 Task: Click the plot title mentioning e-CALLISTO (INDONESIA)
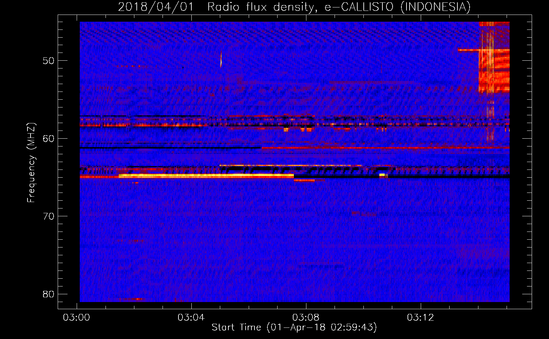tap(294, 7)
